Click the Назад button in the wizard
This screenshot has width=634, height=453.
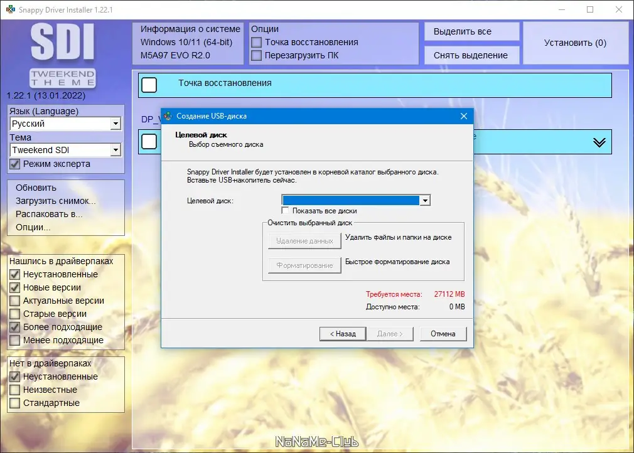(x=342, y=333)
